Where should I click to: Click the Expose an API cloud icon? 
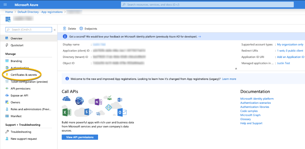[x=7, y=95]
